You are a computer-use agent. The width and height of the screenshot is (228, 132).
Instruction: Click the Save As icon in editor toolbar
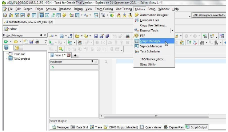pyautogui.click(x=101, y=36)
